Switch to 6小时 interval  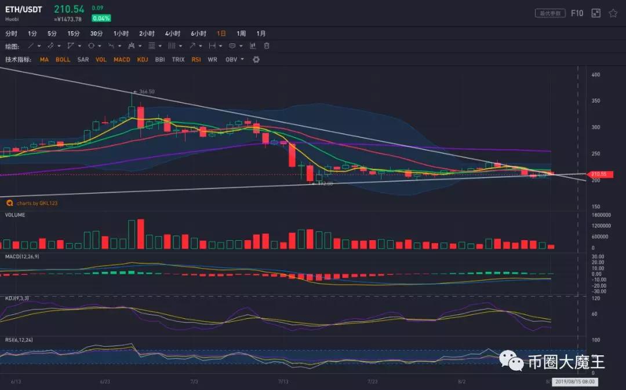[198, 34]
